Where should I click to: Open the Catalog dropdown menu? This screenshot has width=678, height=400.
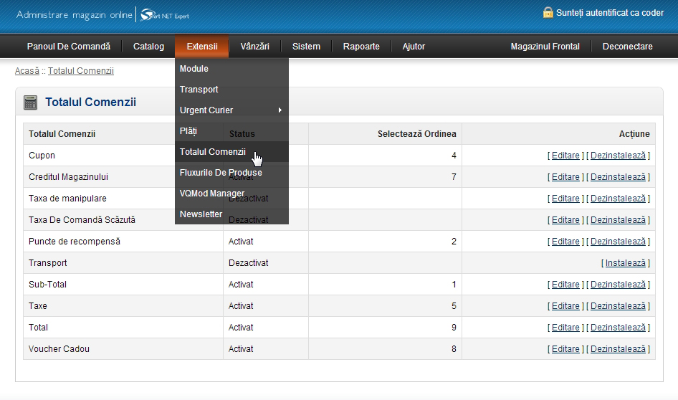(148, 47)
